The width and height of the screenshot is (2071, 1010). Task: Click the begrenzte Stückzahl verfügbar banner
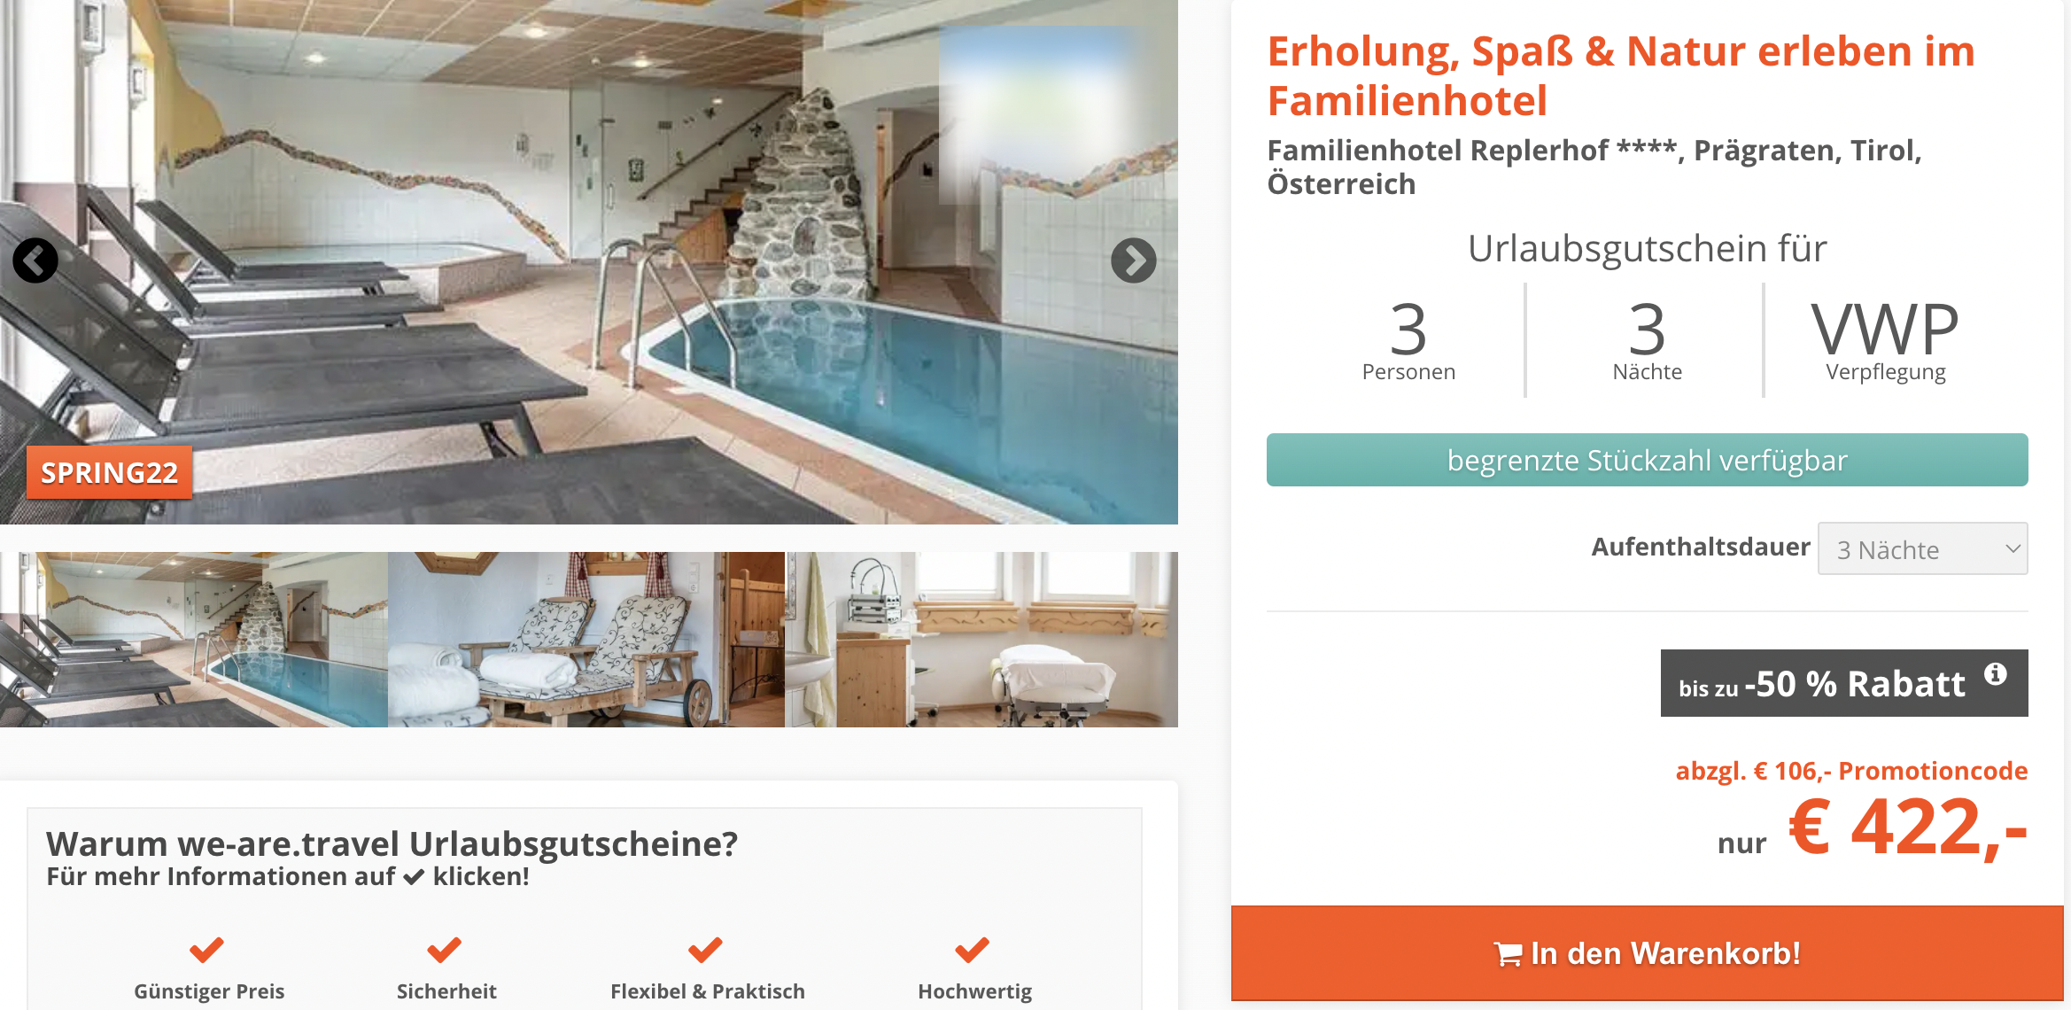tap(1647, 460)
